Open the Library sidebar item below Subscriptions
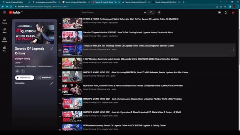The image size is (240, 135). click(4, 49)
